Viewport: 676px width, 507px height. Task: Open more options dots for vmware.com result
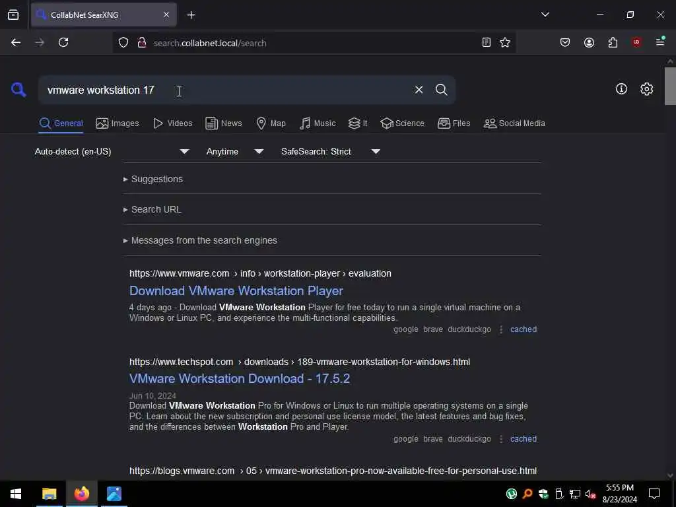pyautogui.click(x=501, y=329)
